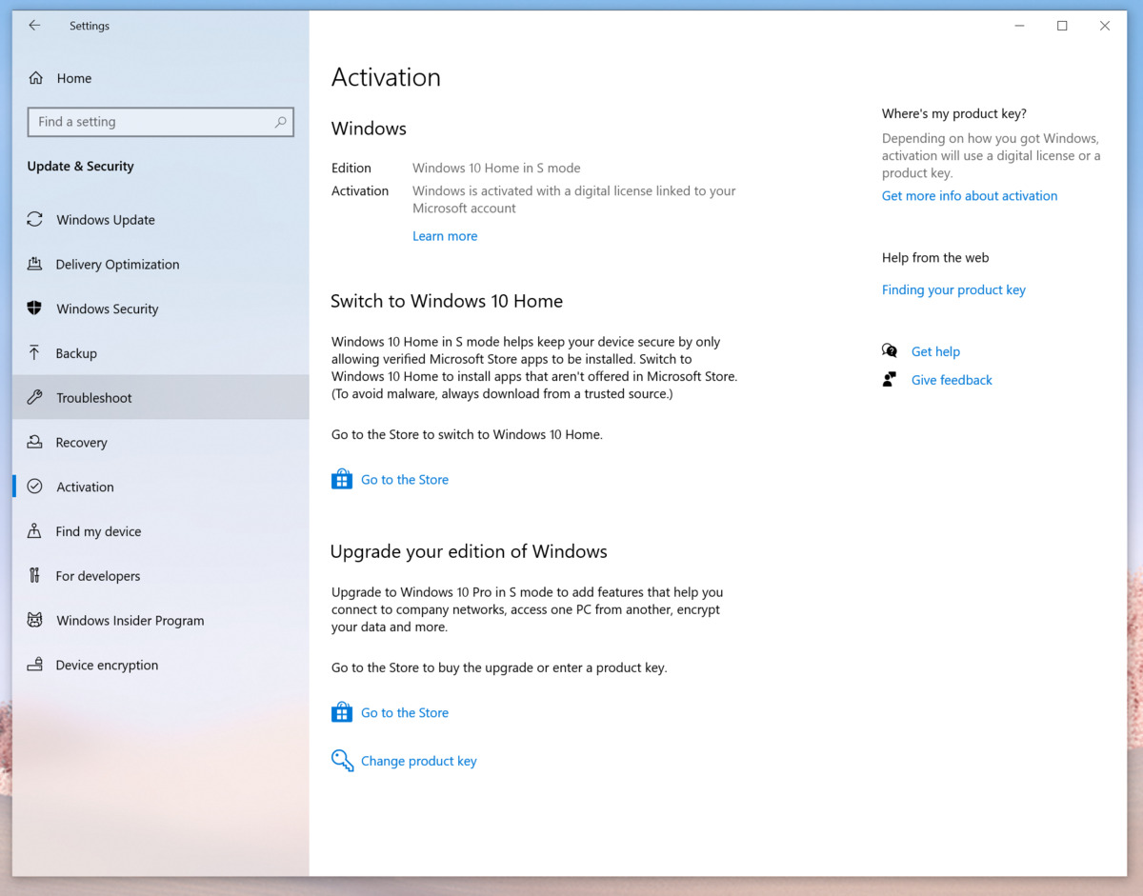Click the Find a setting search box
Viewport: 1143px width, 896px height.
161,122
